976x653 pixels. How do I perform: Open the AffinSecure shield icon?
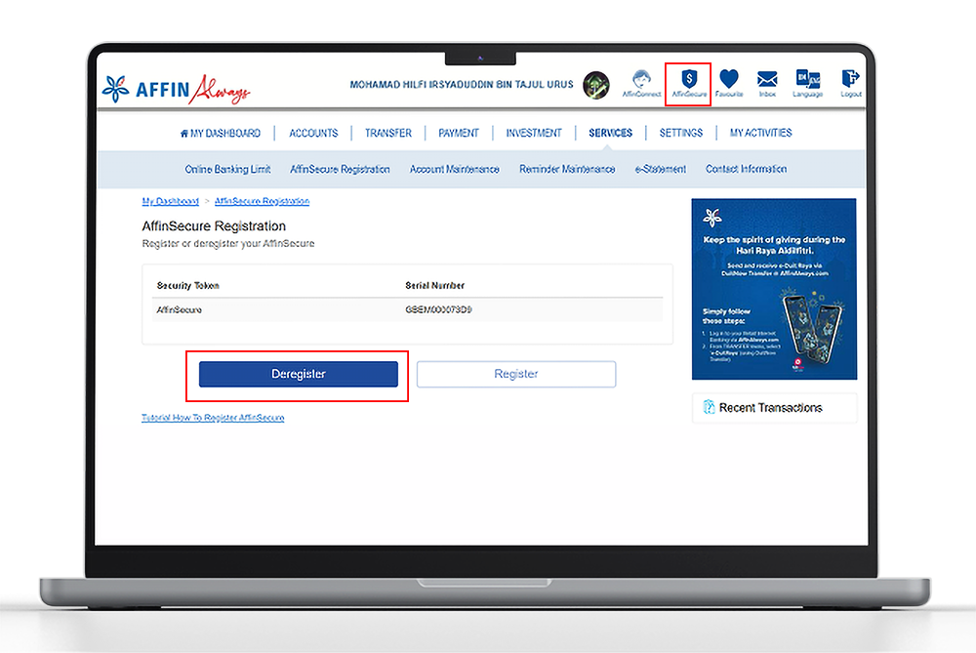689,82
